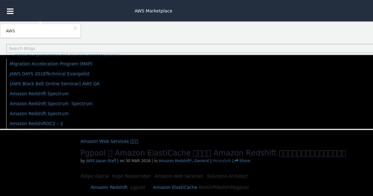Image resolution: width=373 pixels, height=196 pixels.
Task: Open the Pgpool ElastiCache Redshift article title
Action: tap(213, 153)
